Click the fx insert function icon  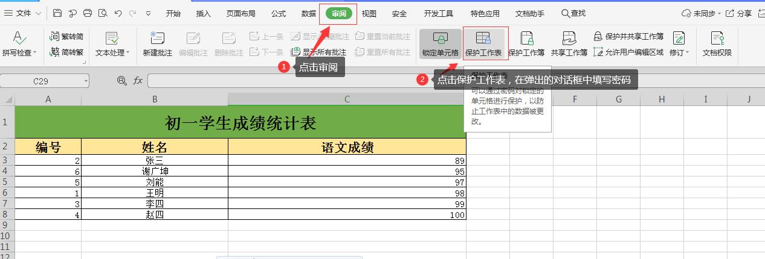point(138,81)
